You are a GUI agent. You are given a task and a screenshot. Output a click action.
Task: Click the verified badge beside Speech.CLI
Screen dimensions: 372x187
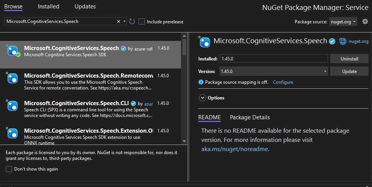133,104
